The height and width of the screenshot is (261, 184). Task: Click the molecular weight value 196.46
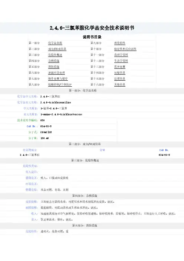point(45,138)
